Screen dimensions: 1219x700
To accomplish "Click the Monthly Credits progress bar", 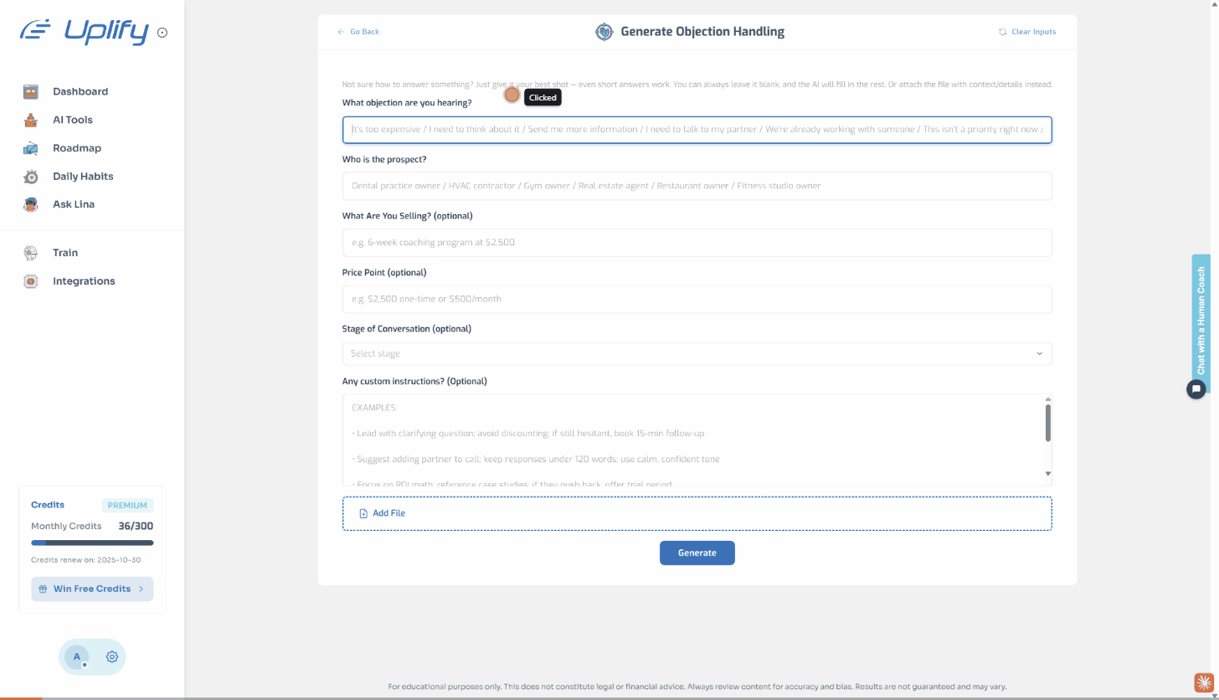I will [92, 543].
